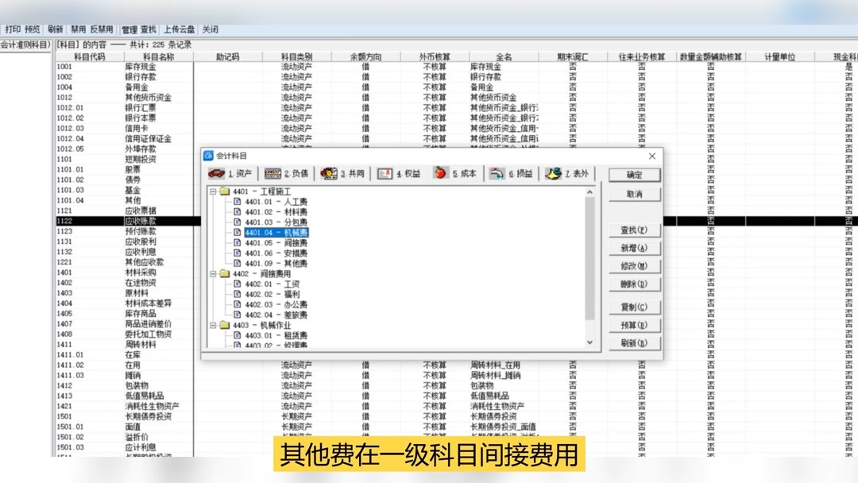This screenshot has width=858, height=483.
Task: Click the coins icon on the 共同 tab
Action: click(x=329, y=173)
